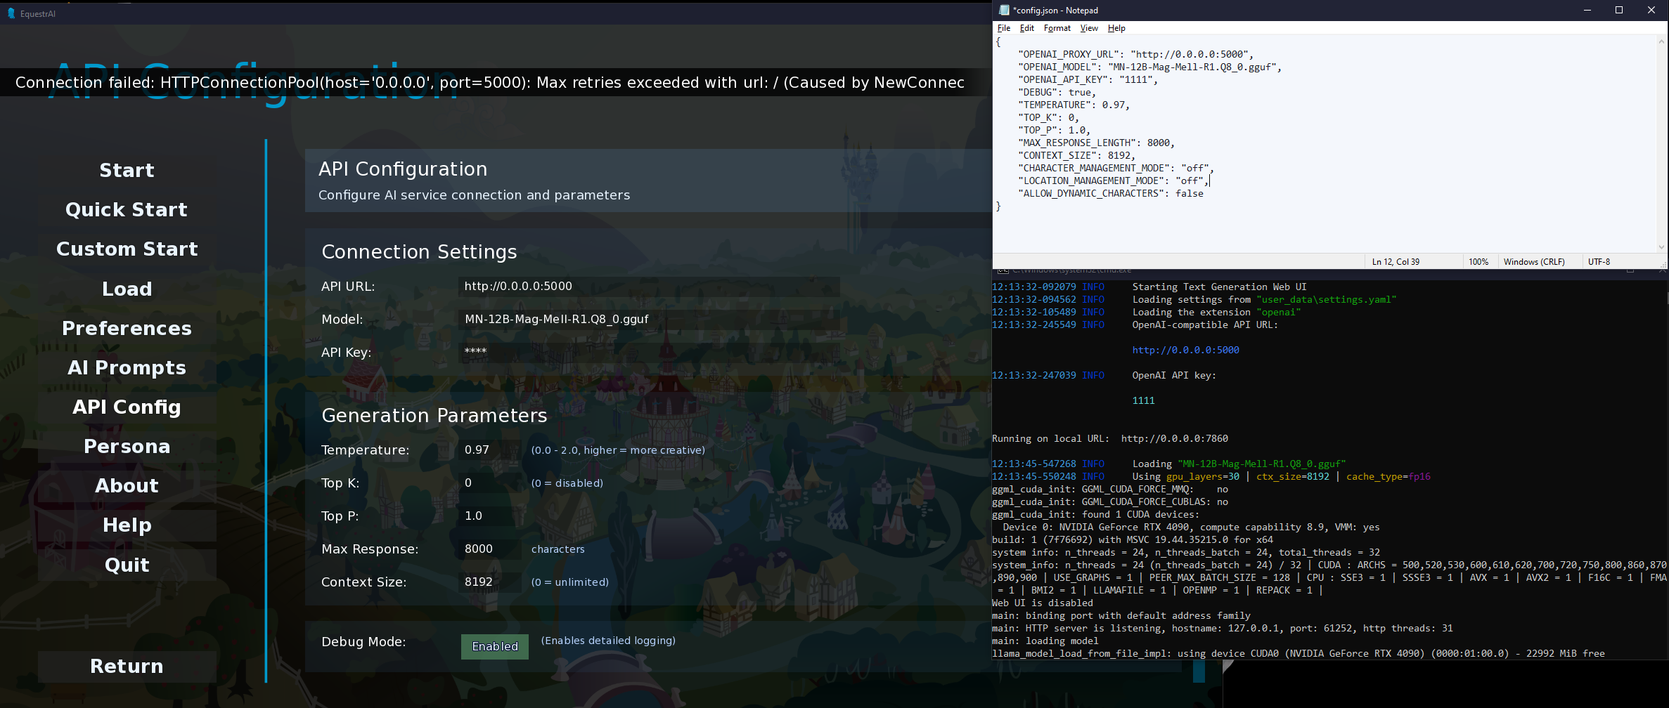The height and width of the screenshot is (708, 1669).
Task: Click the "Generation Parameters" heading
Action: (x=434, y=416)
